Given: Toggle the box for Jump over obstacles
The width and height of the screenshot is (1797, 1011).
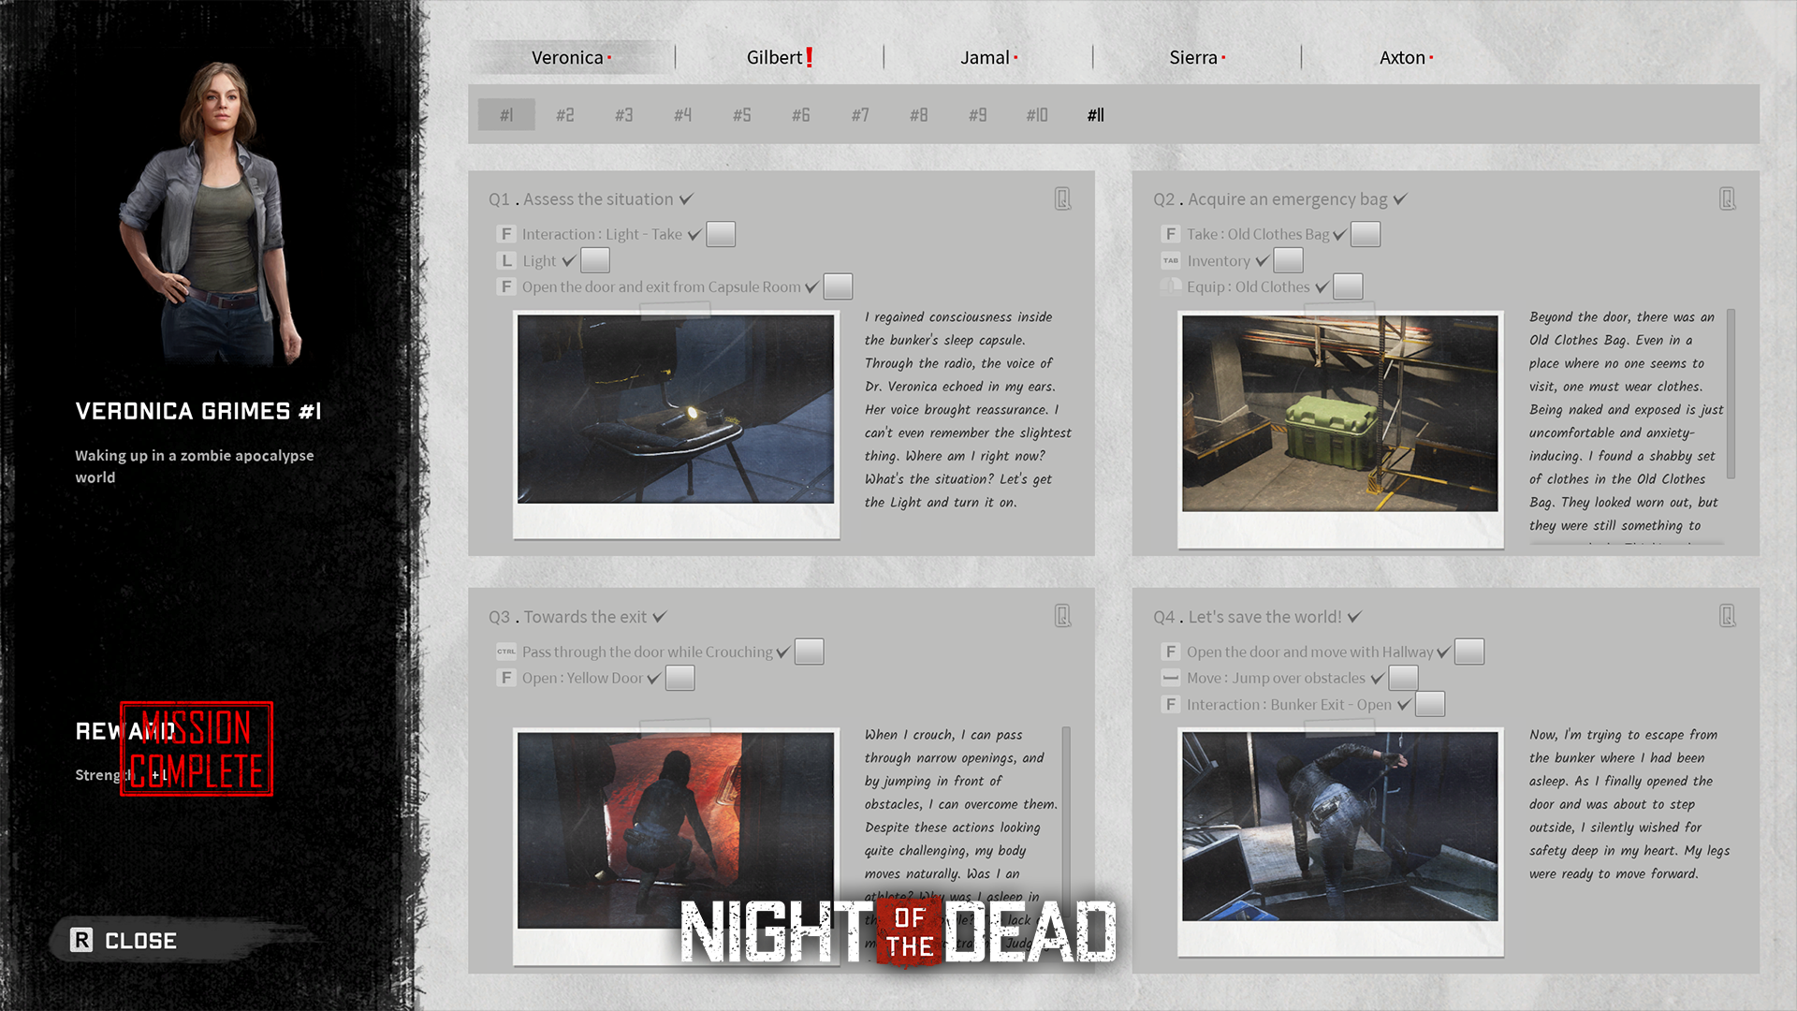Looking at the screenshot, I should point(1403,678).
